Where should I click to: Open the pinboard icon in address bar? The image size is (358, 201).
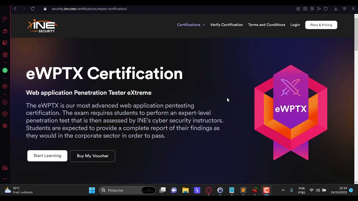click(x=298, y=9)
